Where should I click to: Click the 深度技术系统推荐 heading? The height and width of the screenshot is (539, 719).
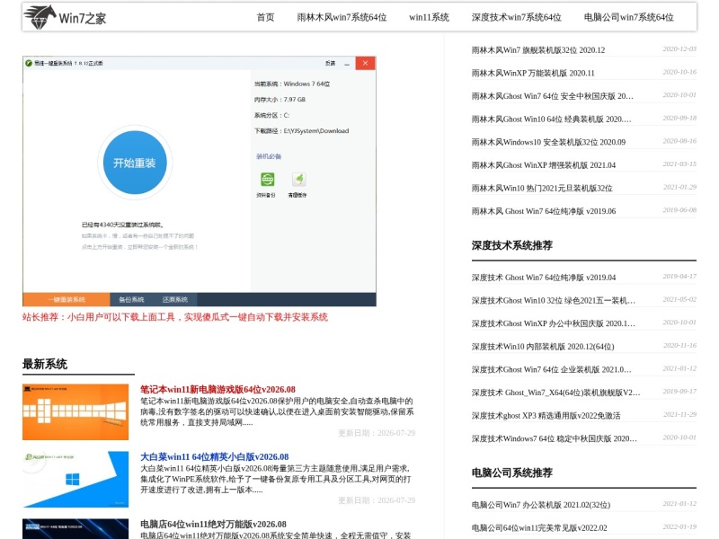click(511, 245)
